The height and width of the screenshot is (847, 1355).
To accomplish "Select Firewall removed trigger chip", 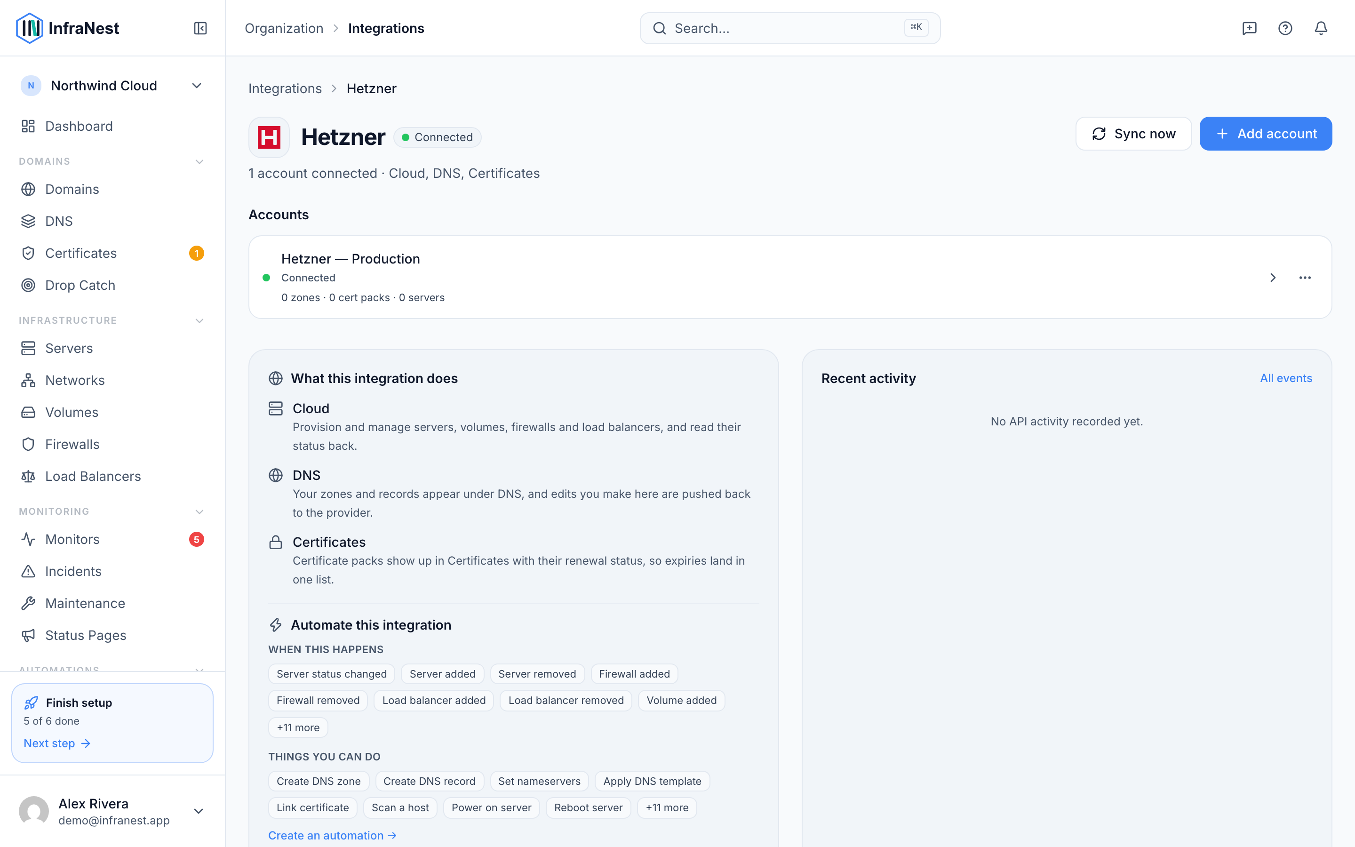I will pyautogui.click(x=318, y=700).
